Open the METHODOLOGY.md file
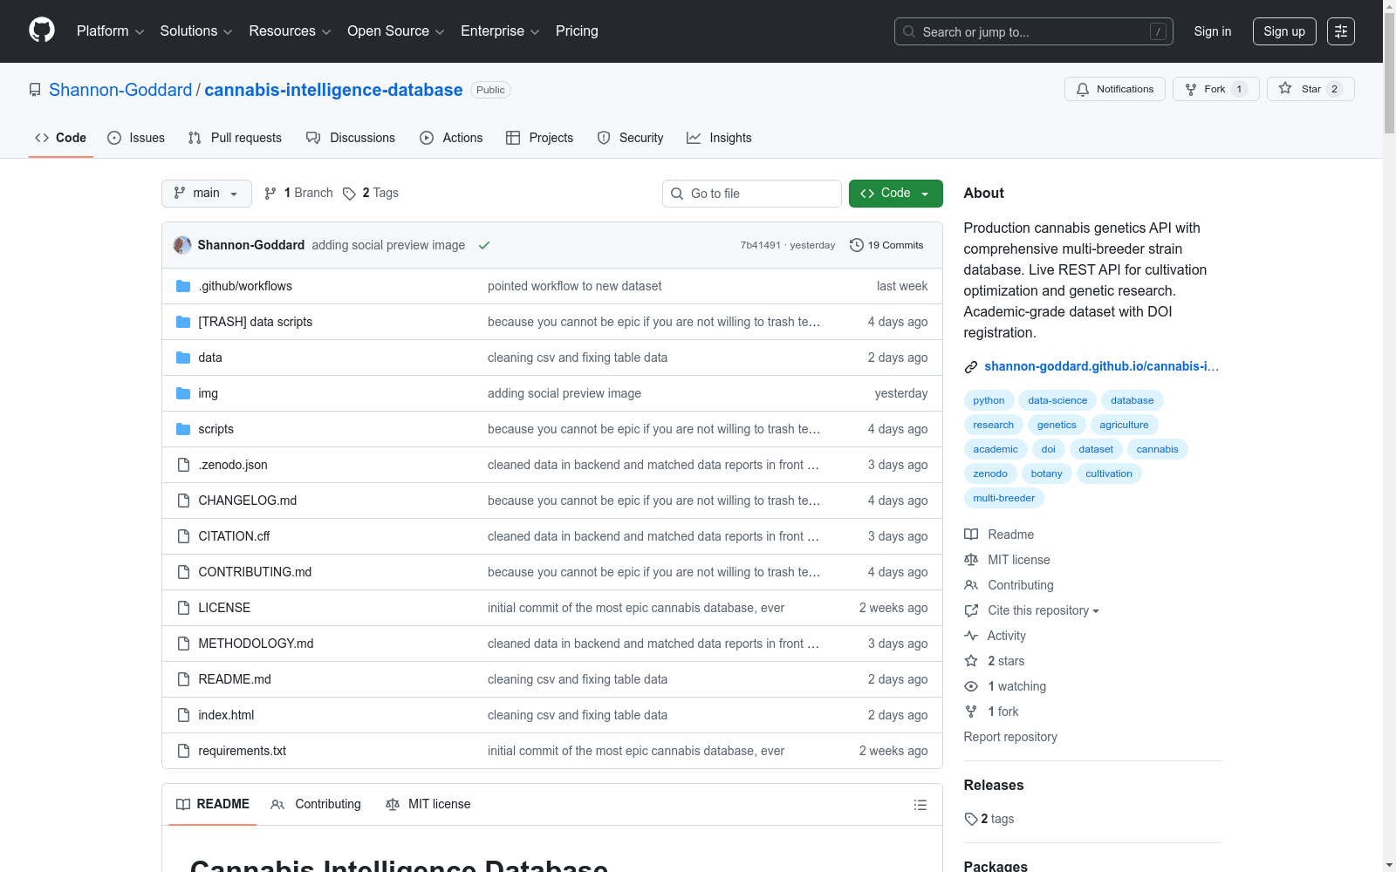Image resolution: width=1396 pixels, height=872 pixels. click(x=256, y=644)
